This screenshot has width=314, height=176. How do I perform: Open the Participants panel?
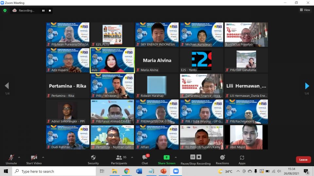point(119,159)
